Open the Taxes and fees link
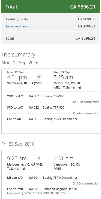The height and width of the screenshot is (199, 101). 17,26
